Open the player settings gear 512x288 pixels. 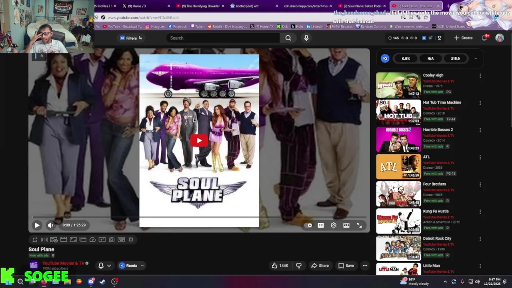tap(334, 225)
